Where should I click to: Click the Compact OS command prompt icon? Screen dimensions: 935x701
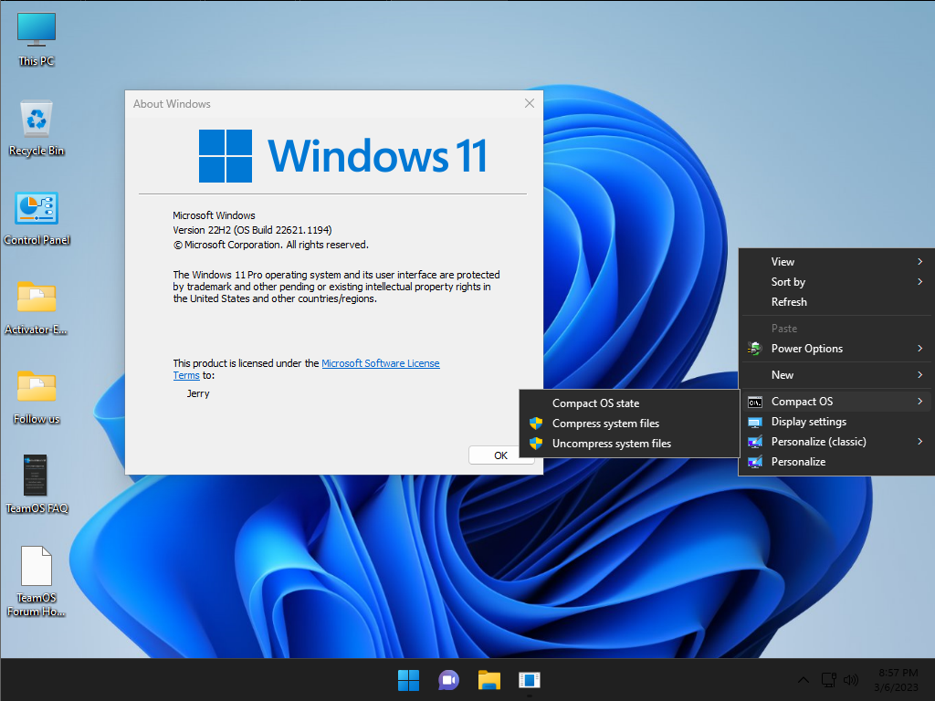coord(755,402)
